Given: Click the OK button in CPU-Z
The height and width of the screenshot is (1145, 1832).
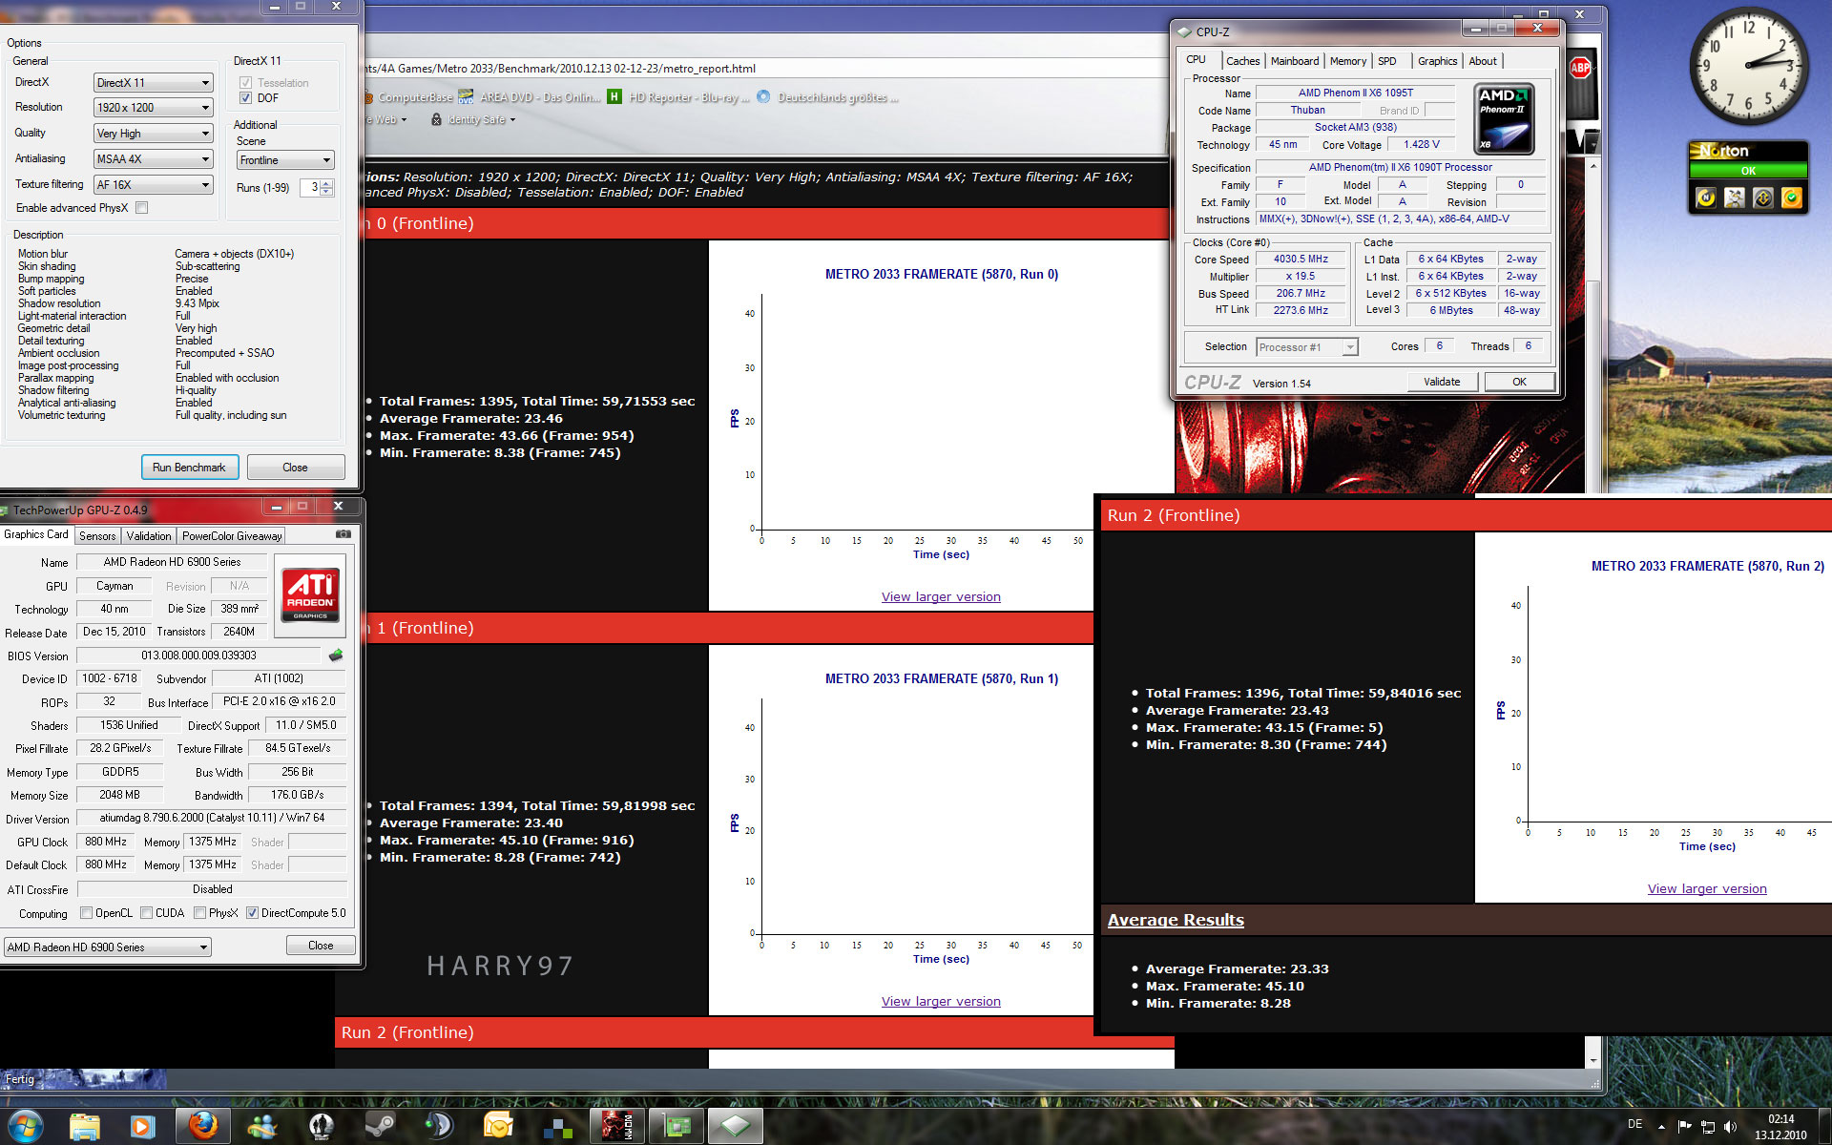Looking at the screenshot, I should (1519, 382).
